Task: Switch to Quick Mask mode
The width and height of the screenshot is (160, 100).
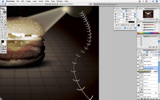Action: (x=5, y=47)
